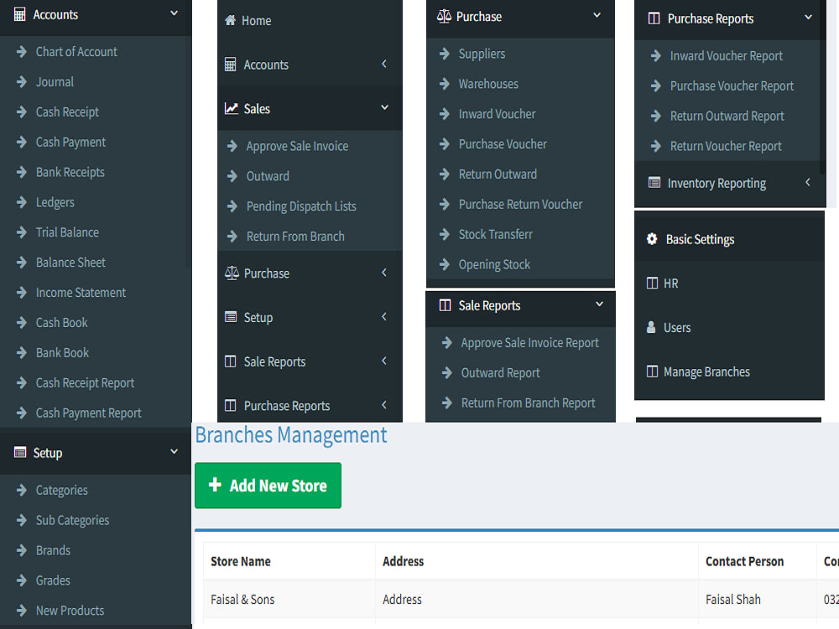
Task: Click the Manage Branches columns icon
Action: [652, 372]
